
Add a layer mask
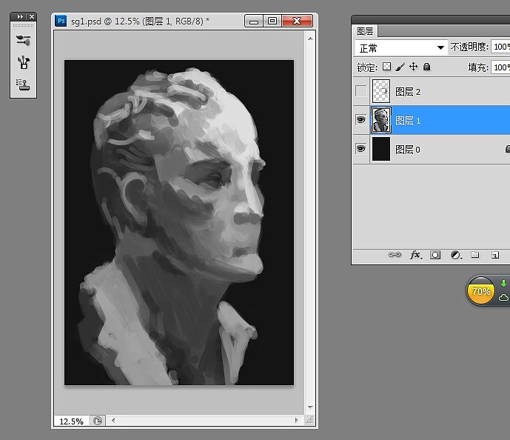pyautogui.click(x=435, y=255)
